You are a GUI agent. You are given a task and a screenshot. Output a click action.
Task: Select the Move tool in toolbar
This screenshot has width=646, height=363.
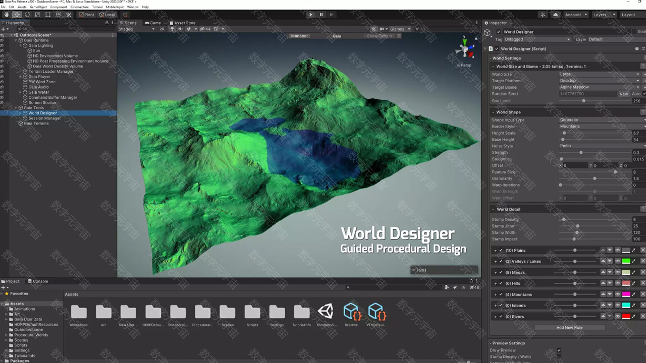pos(17,15)
